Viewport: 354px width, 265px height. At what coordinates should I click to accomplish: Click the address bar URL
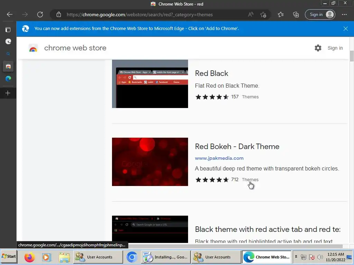point(140,14)
